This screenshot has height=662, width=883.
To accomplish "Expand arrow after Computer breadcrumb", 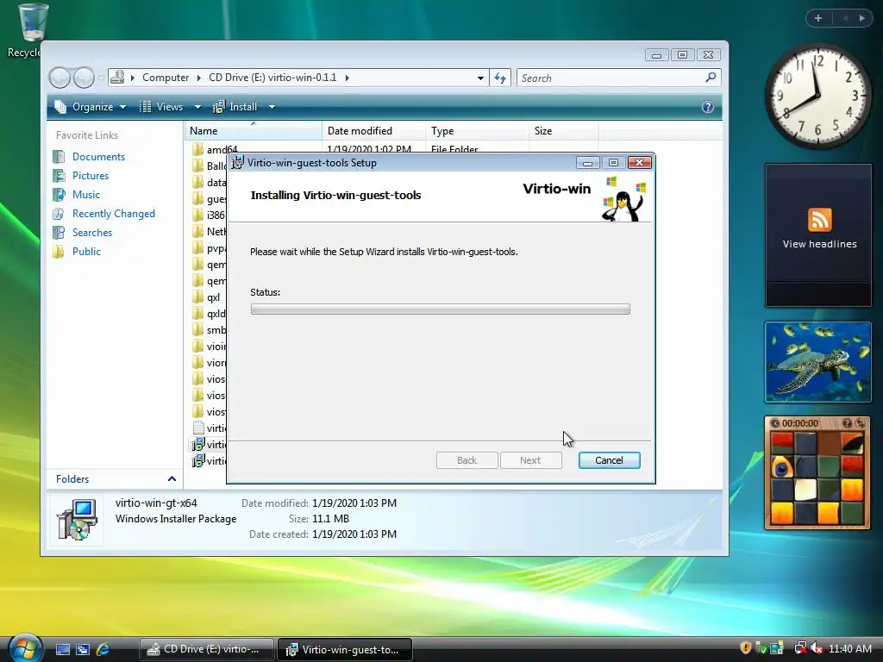I will (199, 78).
